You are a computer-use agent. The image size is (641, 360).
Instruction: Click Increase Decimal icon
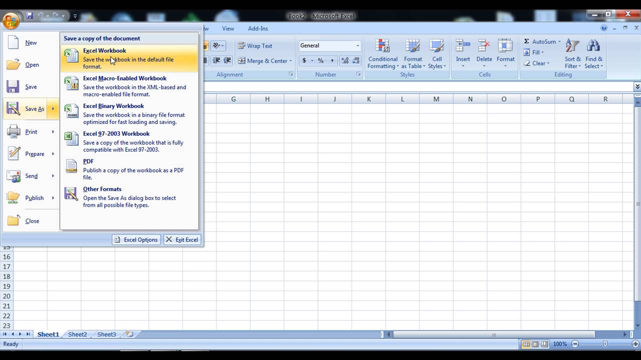[x=345, y=60]
